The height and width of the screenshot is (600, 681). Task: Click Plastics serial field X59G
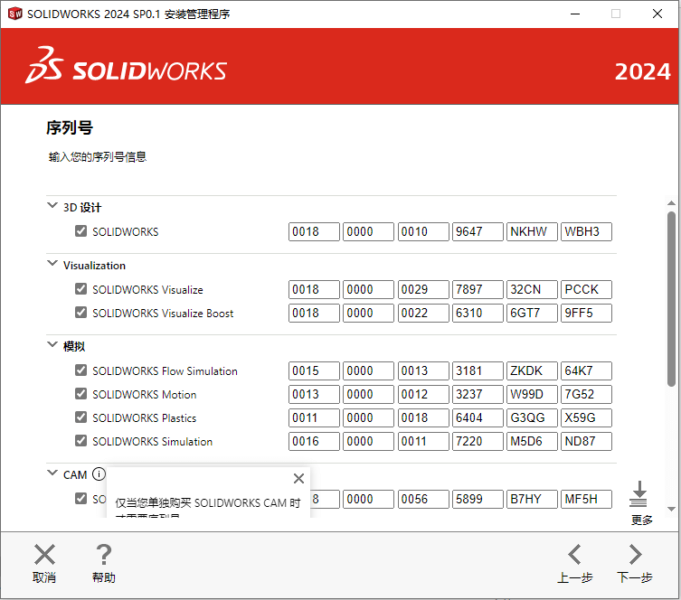(x=586, y=417)
